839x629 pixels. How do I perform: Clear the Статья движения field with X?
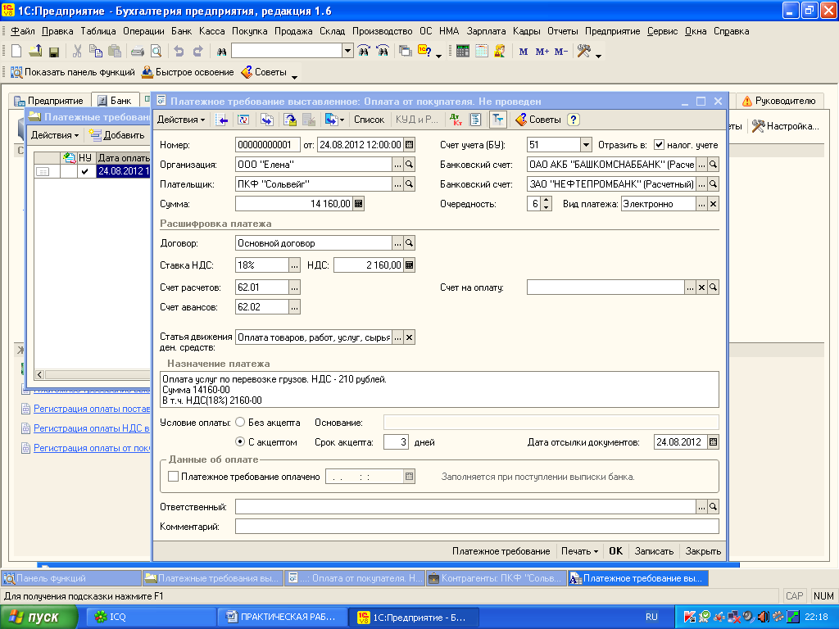pos(410,337)
